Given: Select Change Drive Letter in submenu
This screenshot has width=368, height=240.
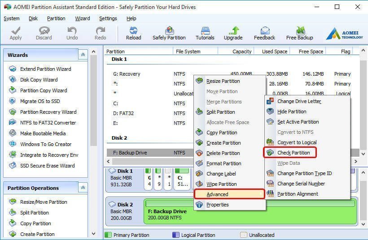Looking at the screenshot, I should 307,101.
